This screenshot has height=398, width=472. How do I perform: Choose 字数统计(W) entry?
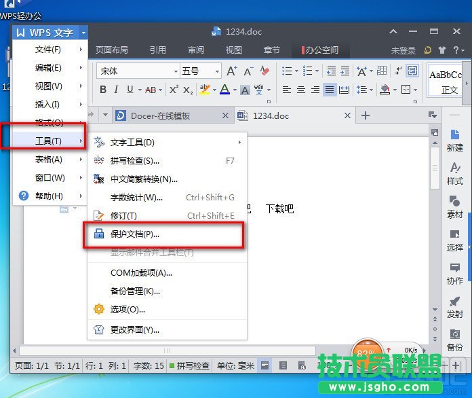168,198
